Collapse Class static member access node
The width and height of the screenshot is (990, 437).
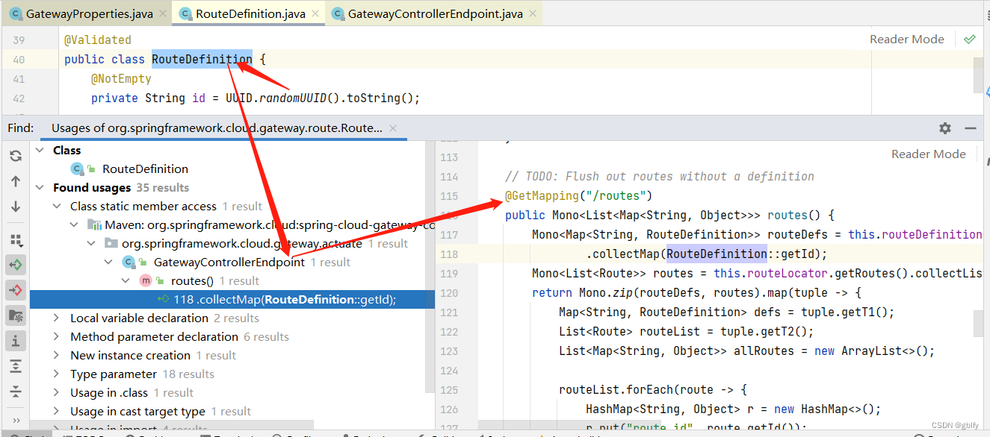57,206
